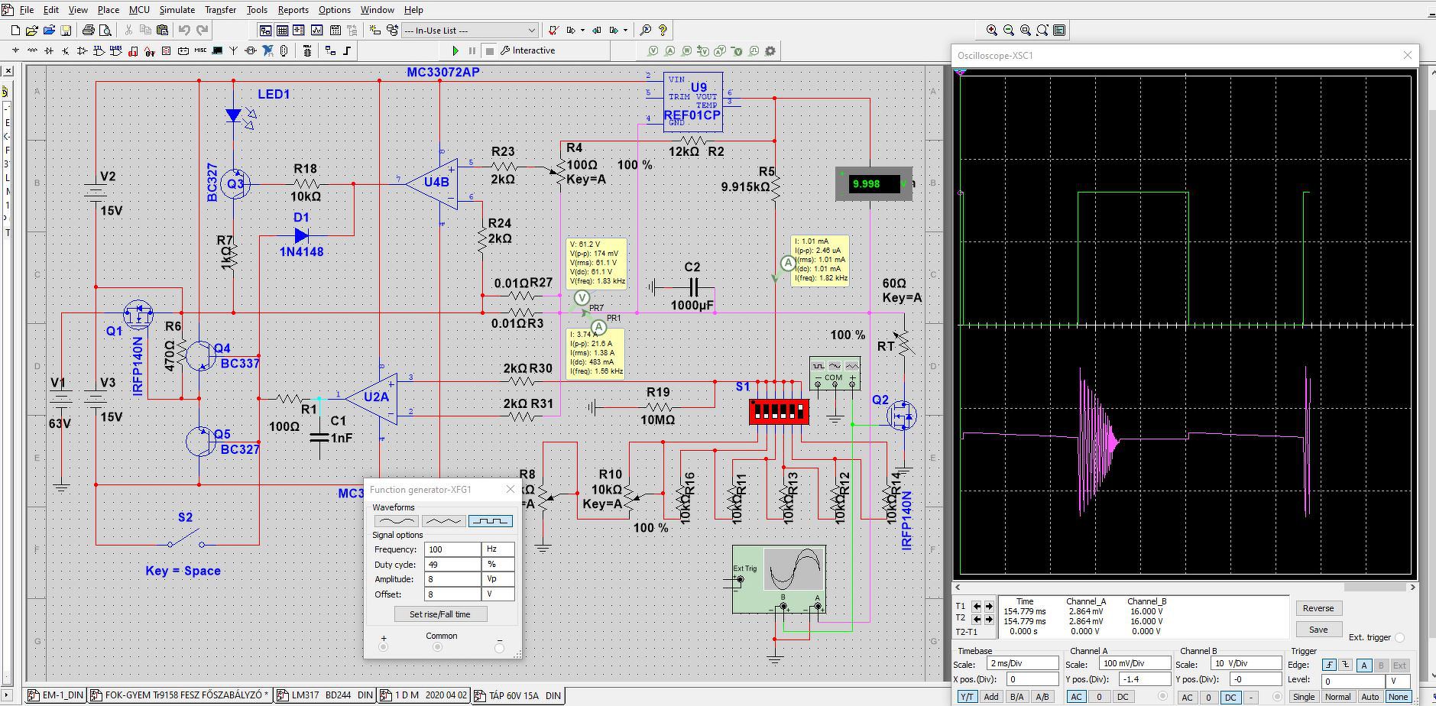Select the square waveform in function generator
Screen dimensions: 1436x706
click(490, 521)
